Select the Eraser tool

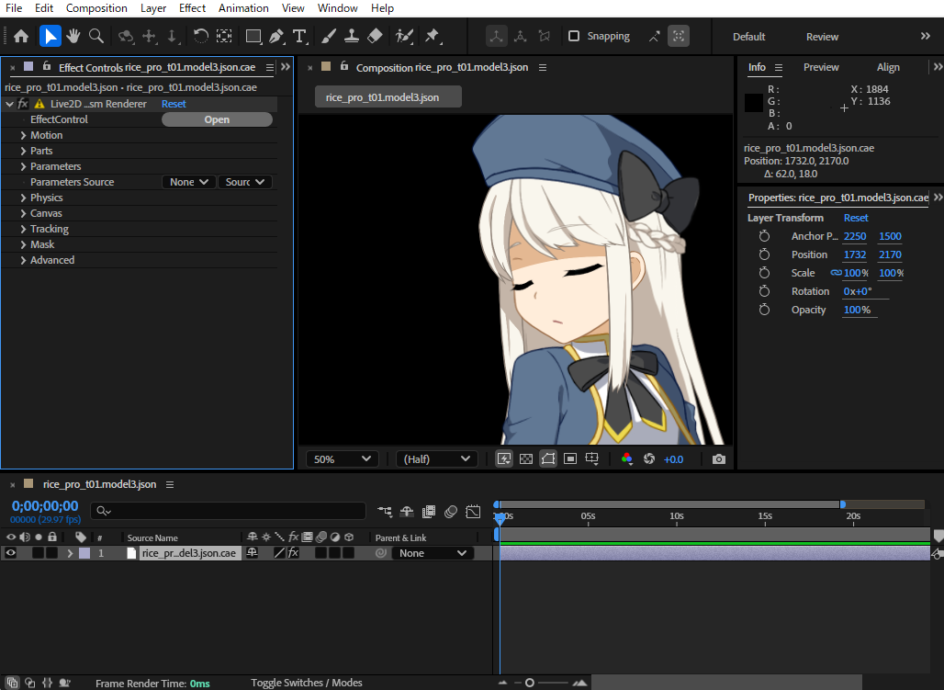(x=375, y=37)
